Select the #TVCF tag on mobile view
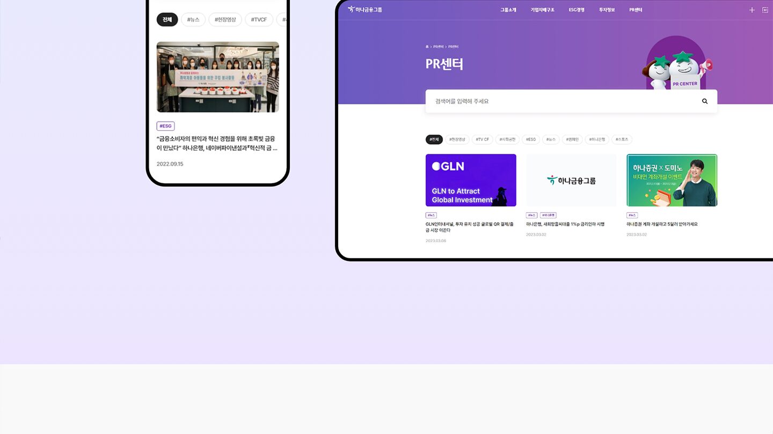Screen dimensions: 773x434 click(x=259, y=20)
